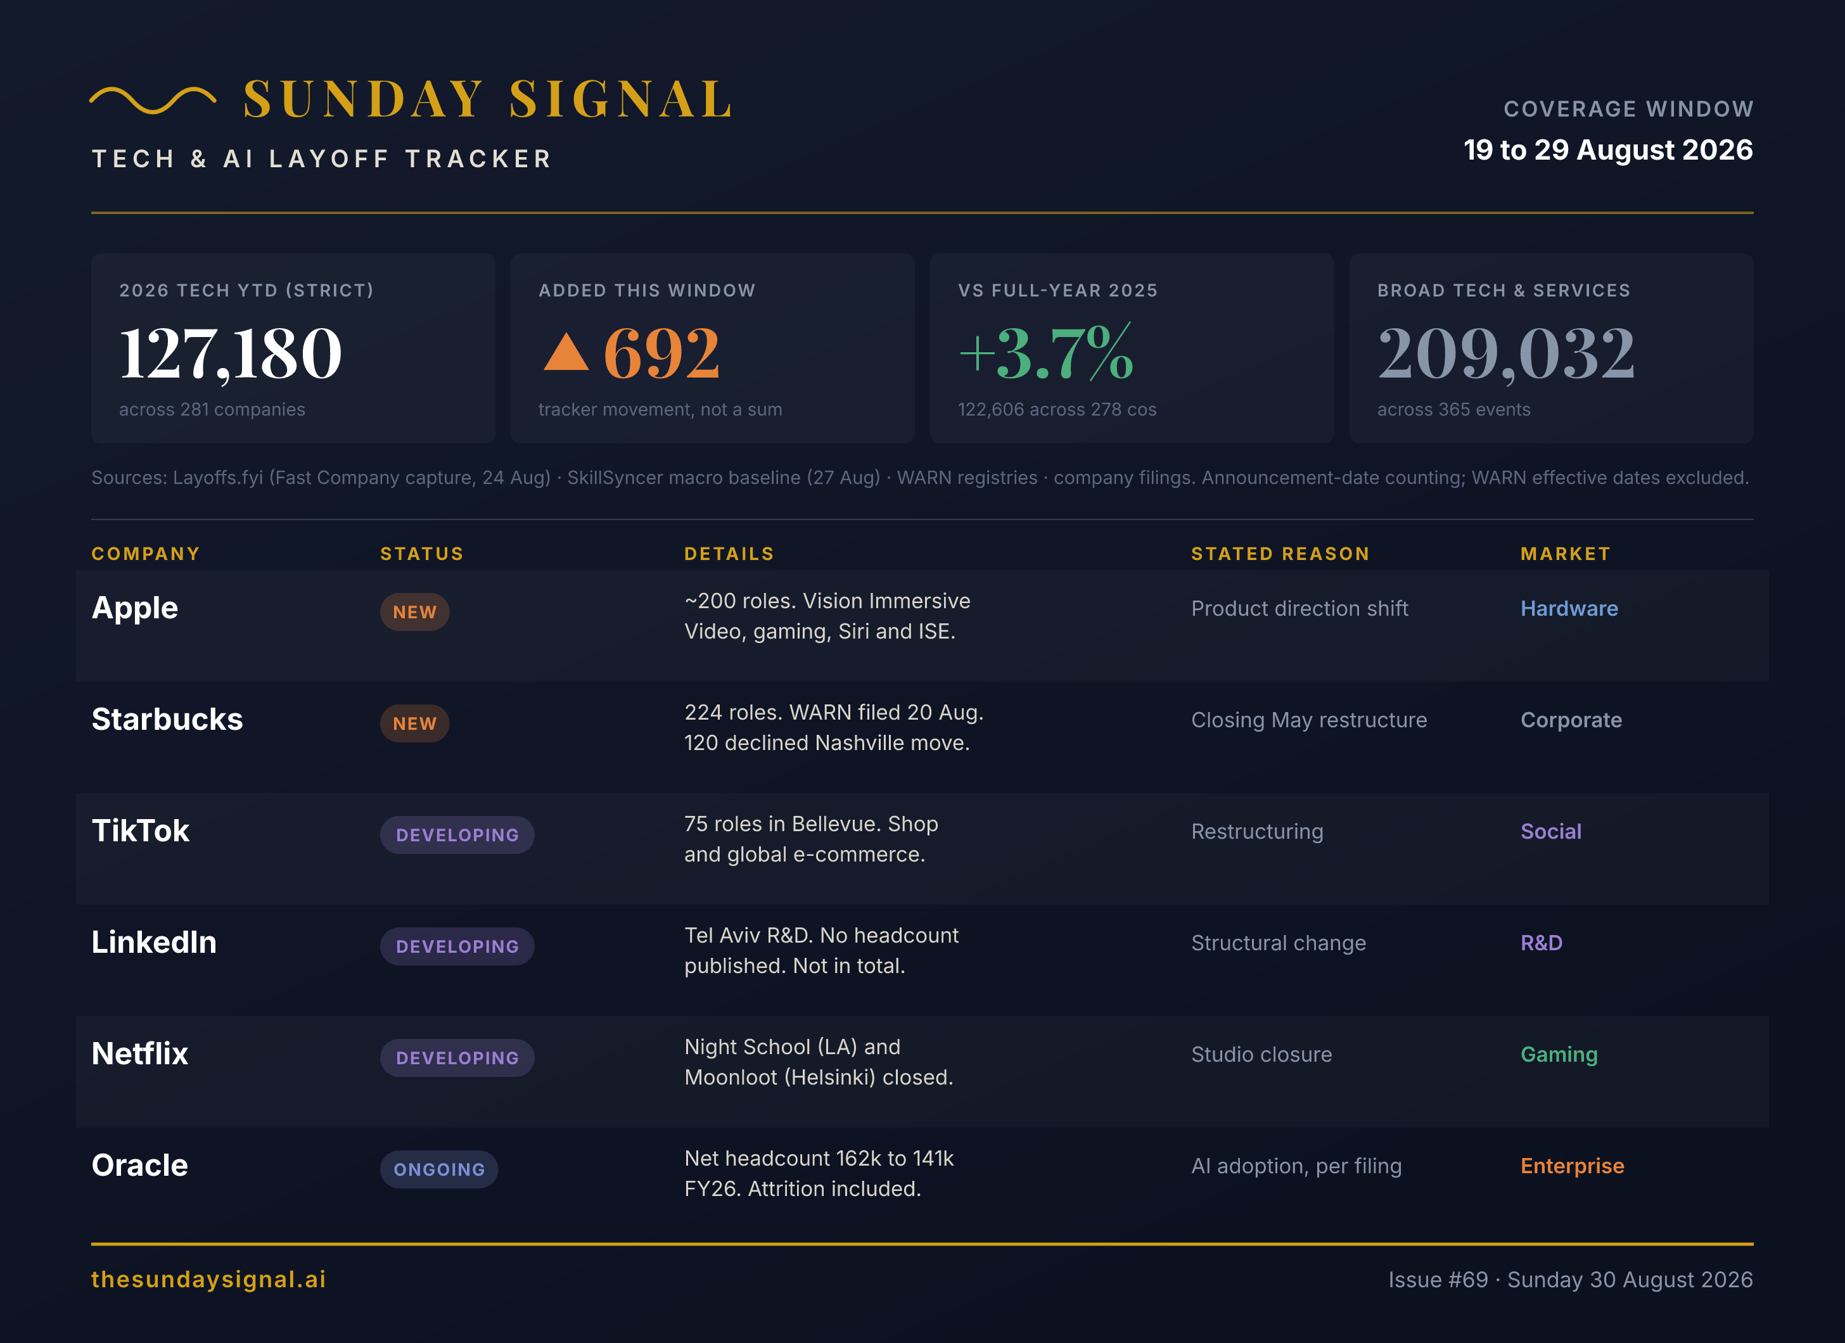Screen dimensions: 1845x1343
Task: Select the "TECH & AI LAYOFF TRACKER" subtitle
Action: pyautogui.click(x=322, y=158)
